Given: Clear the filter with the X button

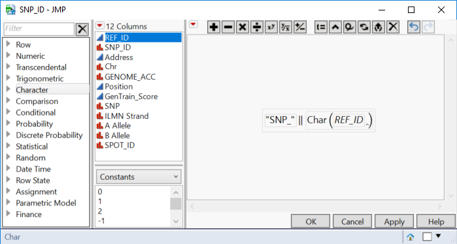Looking at the screenshot, I should [x=82, y=29].
